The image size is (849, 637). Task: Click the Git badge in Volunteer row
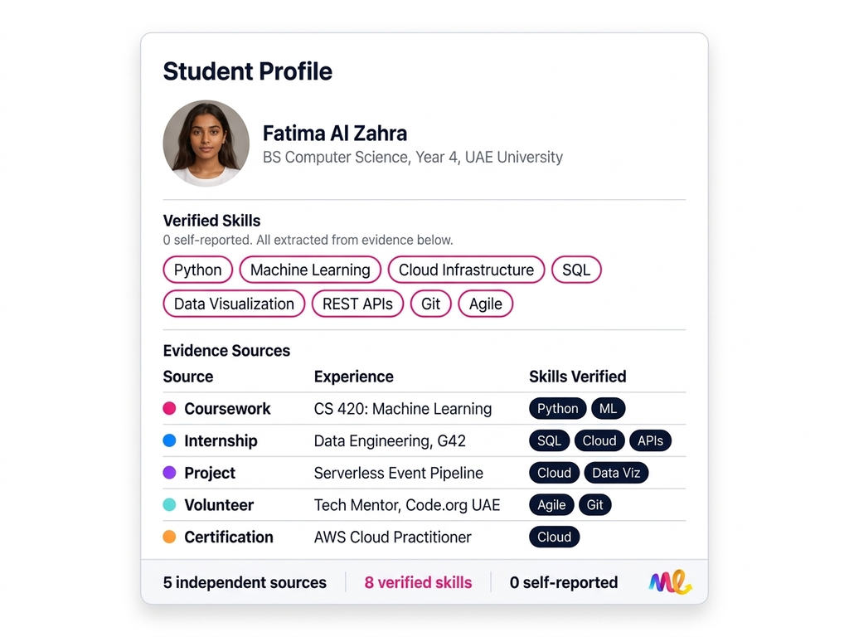[x=594, y=504]
